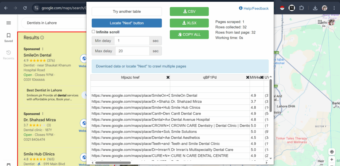Screen dimensions: 340x166
Task: Click Locate "Next" button
Action: pos(127,23)
